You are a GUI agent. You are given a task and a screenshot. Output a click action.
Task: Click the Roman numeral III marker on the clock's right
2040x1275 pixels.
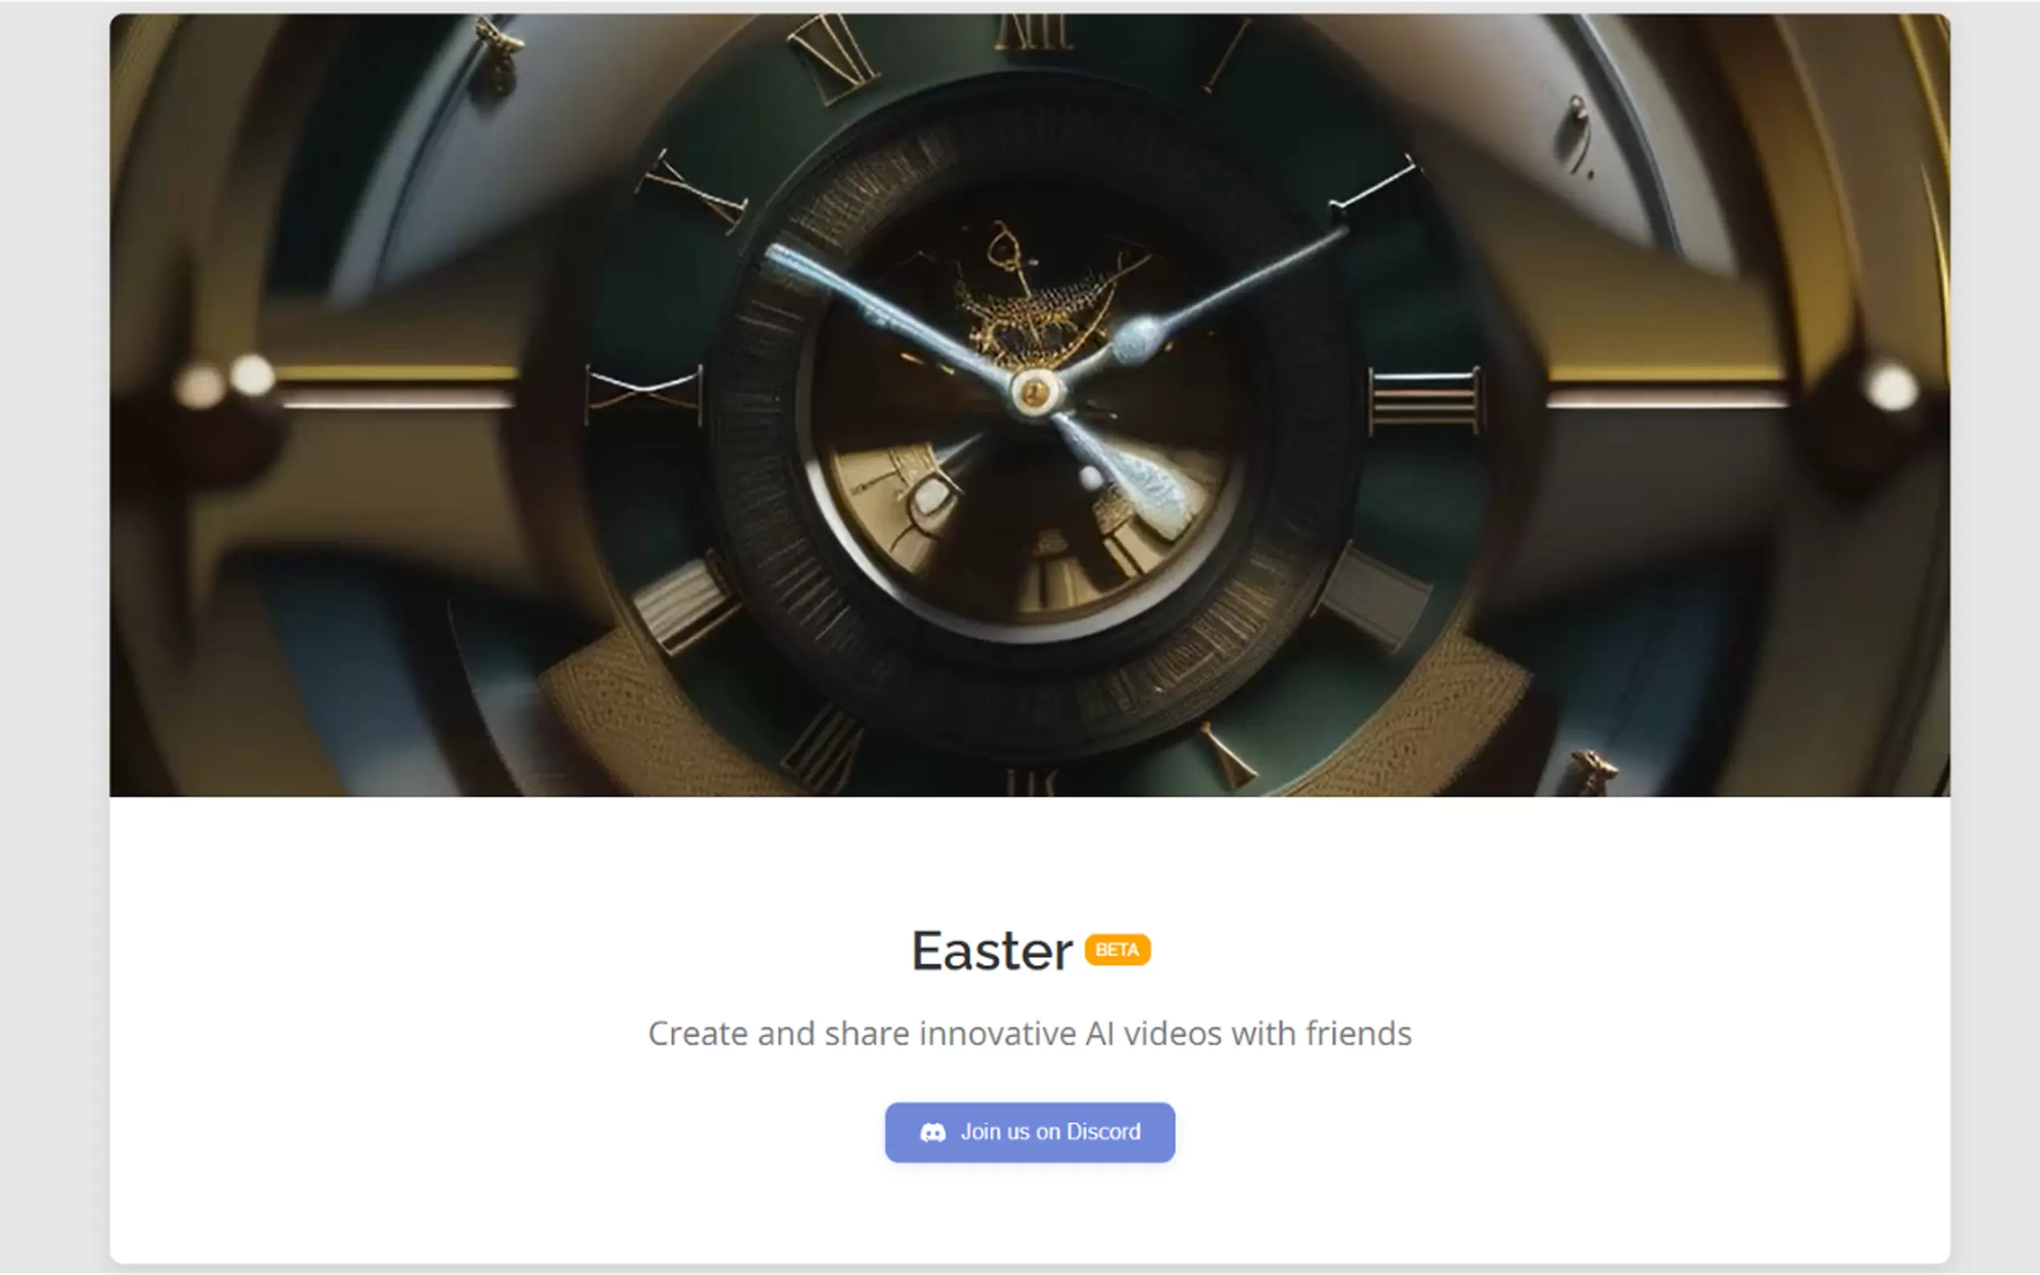click(1424, 401)
